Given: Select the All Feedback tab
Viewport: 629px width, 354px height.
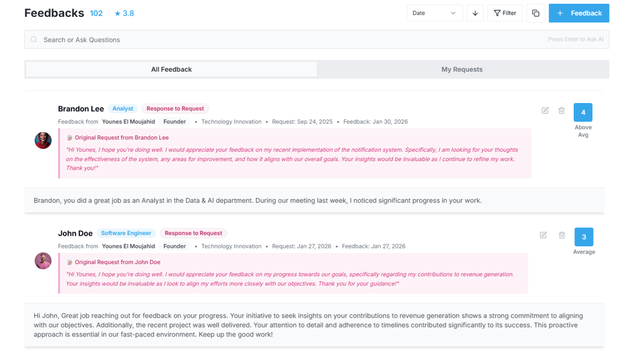Looking at the screenshot, I should pos(171,69).
